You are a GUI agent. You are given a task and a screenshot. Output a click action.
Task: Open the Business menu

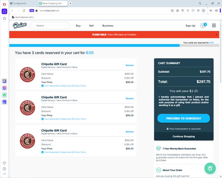coord(108,26)
